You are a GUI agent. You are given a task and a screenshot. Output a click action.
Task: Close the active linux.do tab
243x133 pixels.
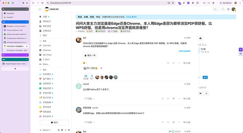[x=27, y=46]
